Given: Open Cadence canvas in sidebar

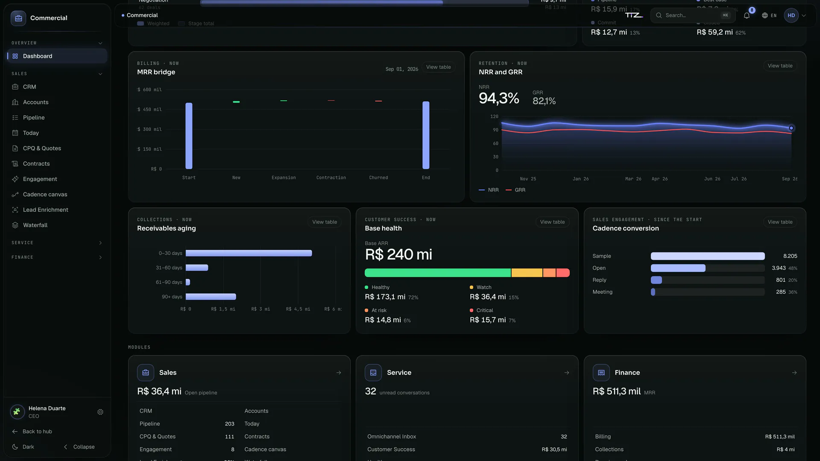Looking at the screenshot, I should (57, 194).
